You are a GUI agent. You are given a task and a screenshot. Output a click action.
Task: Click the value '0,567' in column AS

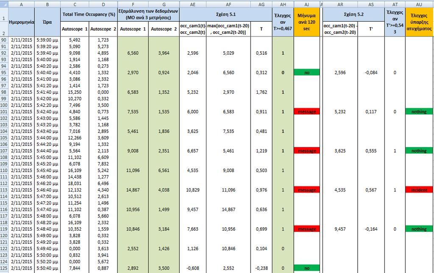[x=371, y=190]
